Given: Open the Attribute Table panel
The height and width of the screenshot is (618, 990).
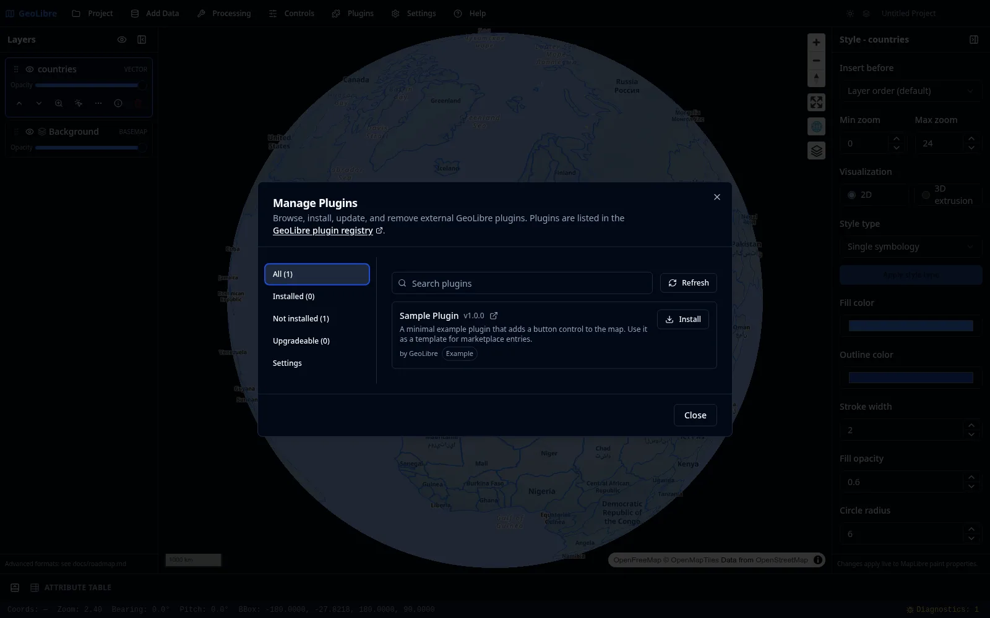Looking at the screenshot, I should 78,588.
